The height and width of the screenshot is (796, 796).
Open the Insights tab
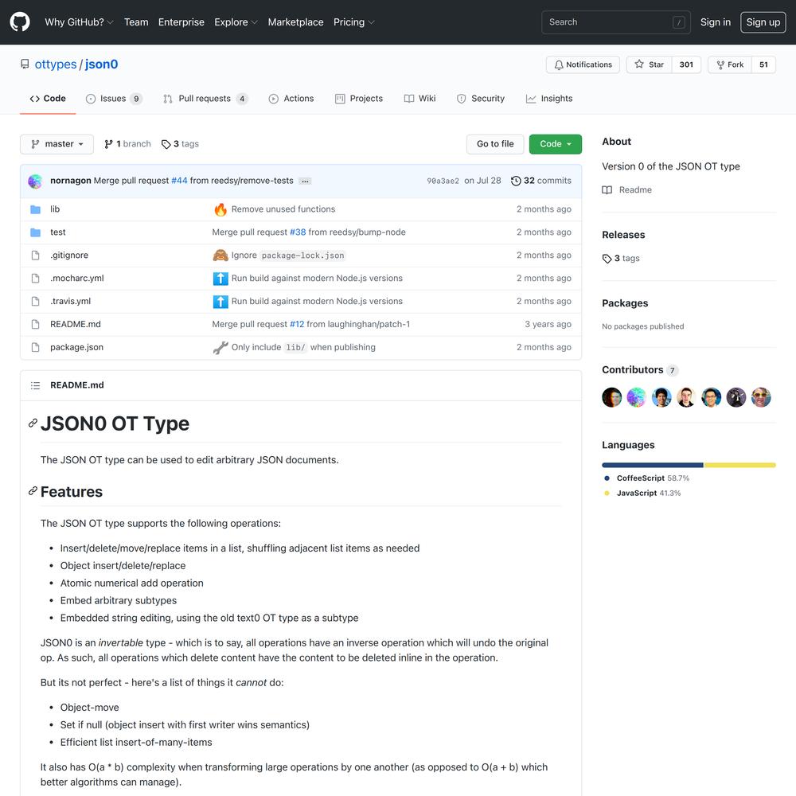[x=549, y=99]
